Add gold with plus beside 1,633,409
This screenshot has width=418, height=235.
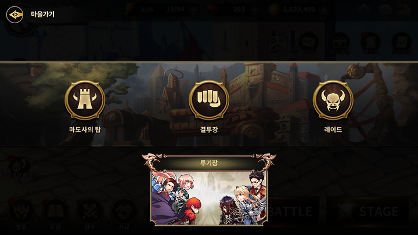324,10
